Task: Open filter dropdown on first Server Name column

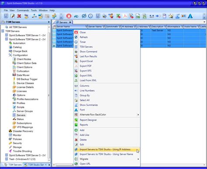Action: [86, 27]
